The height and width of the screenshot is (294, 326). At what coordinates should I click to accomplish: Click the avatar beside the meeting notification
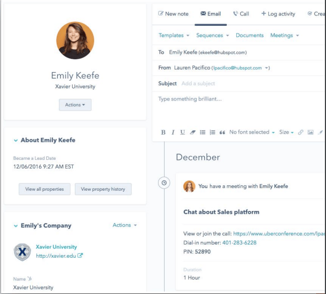(x=189, y=186)
